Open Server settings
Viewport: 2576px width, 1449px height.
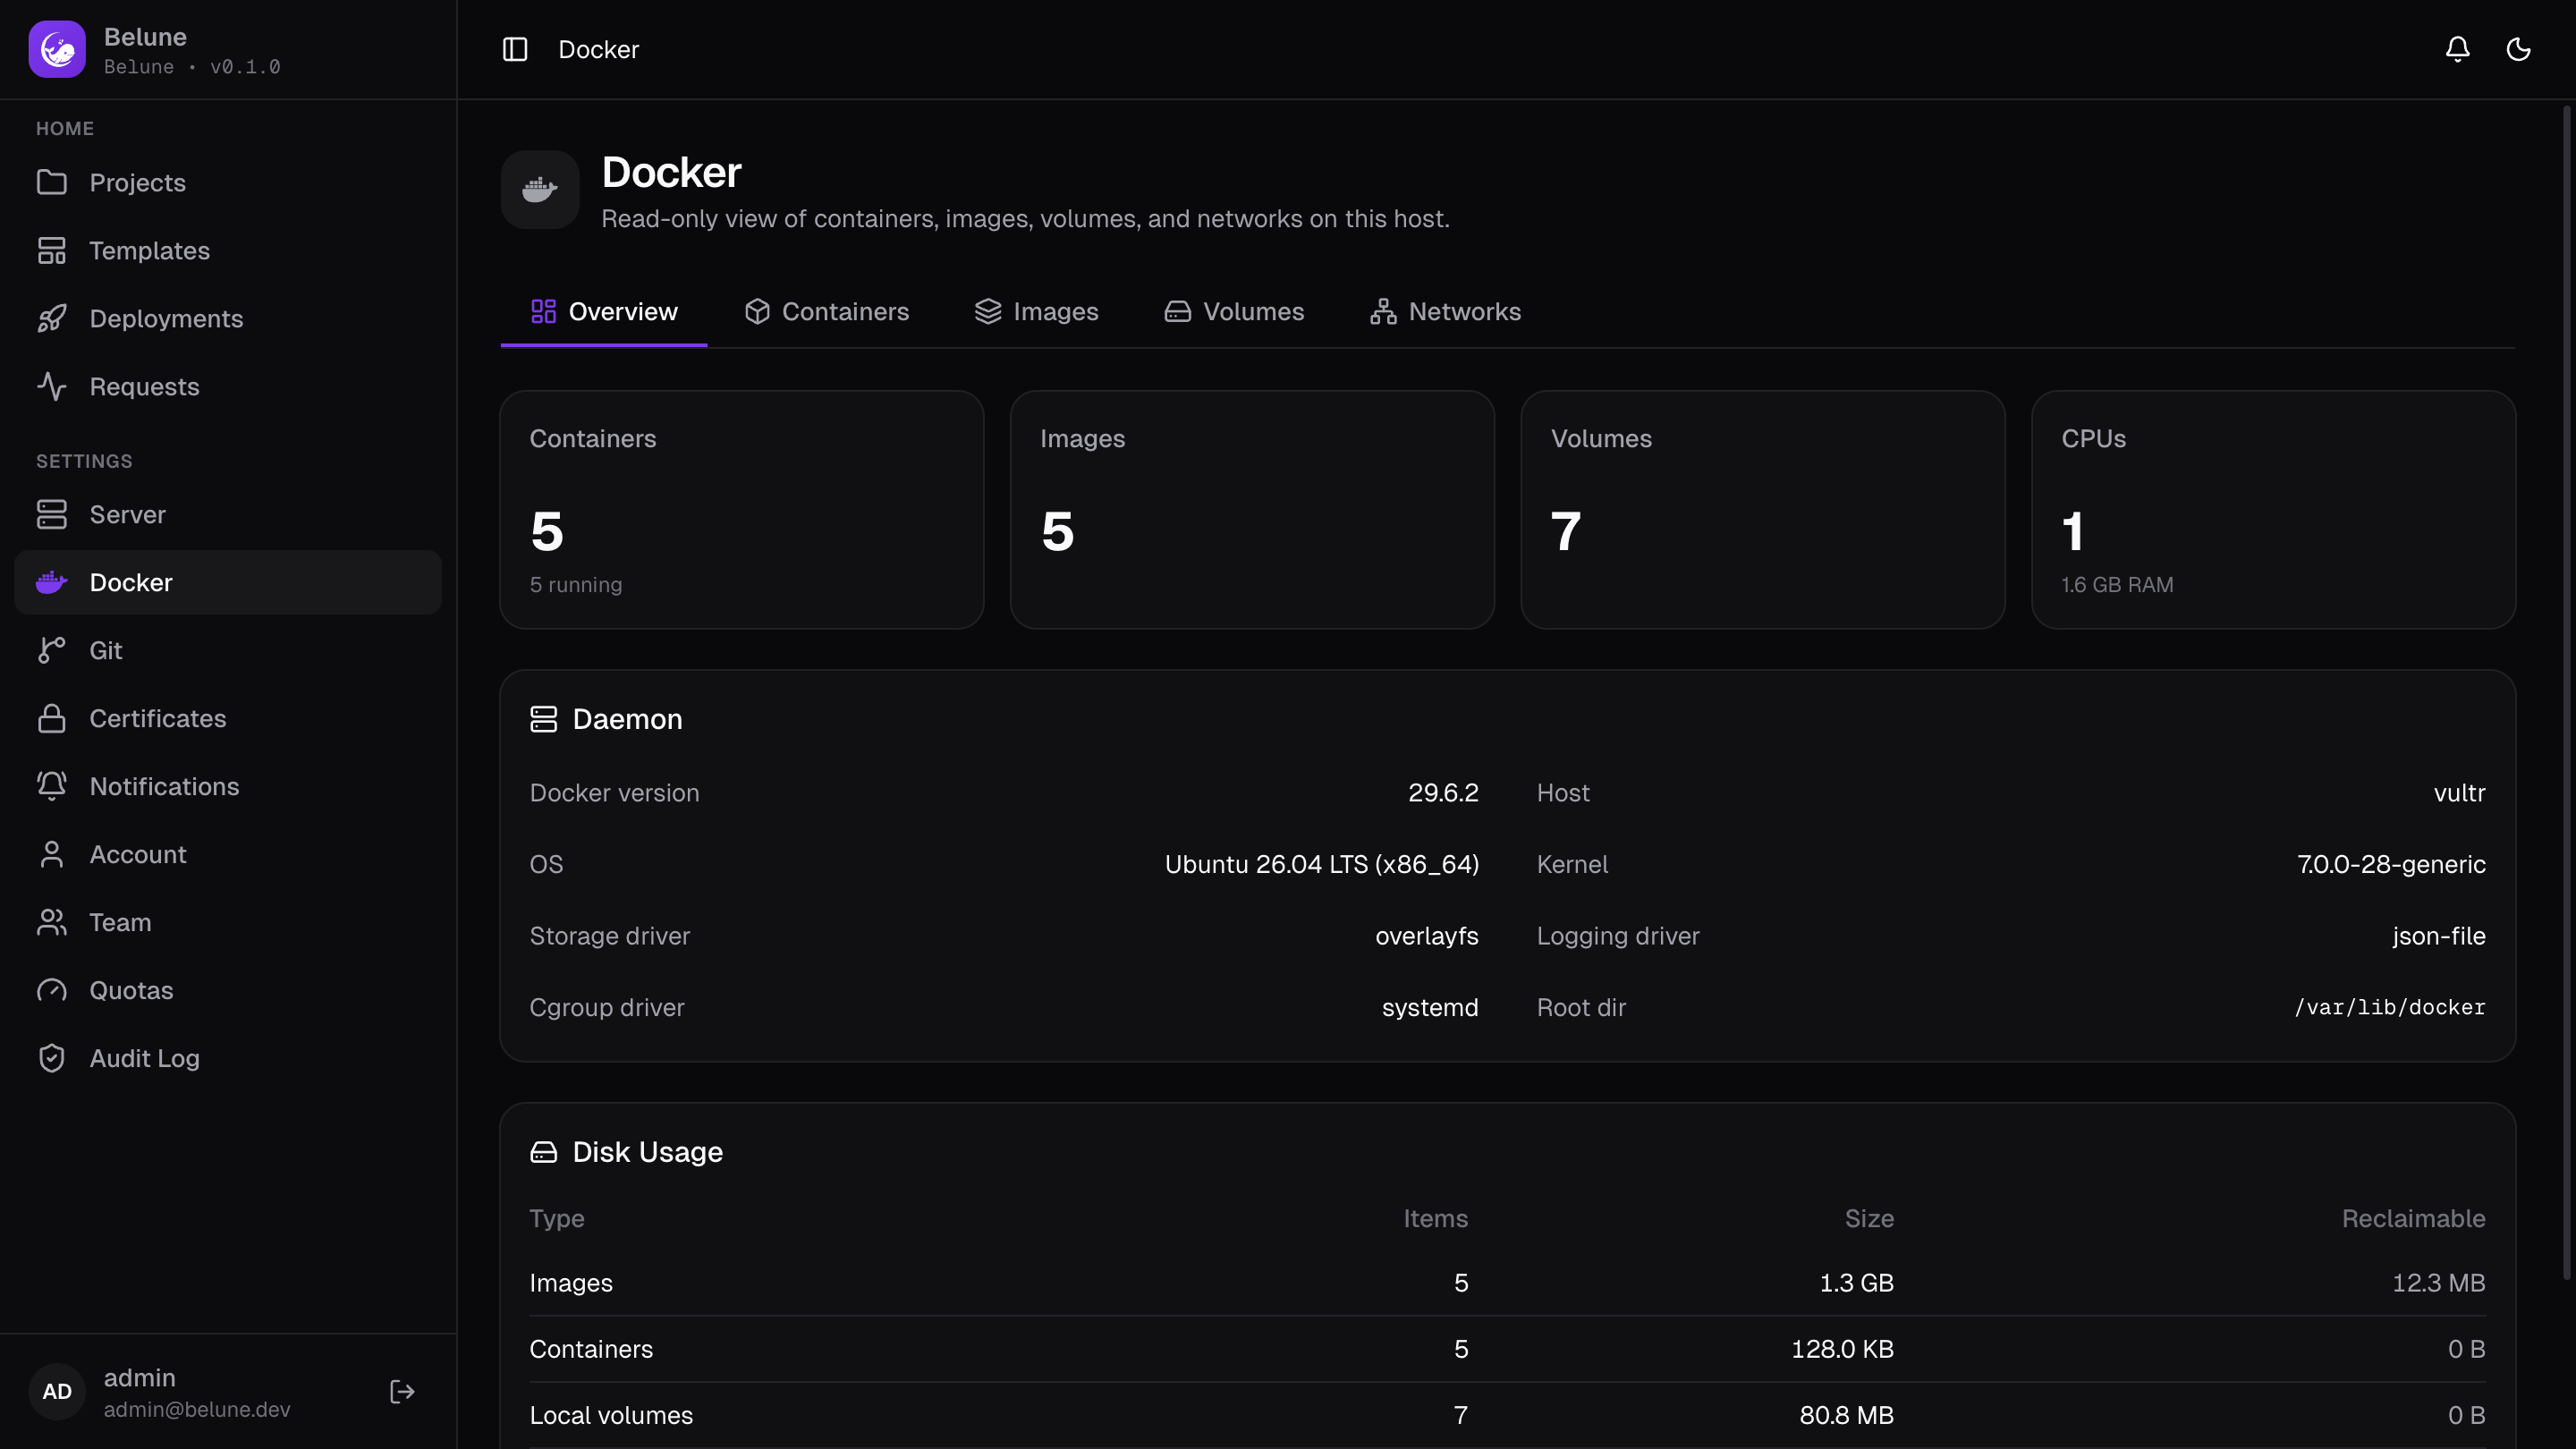coord(228,514)
